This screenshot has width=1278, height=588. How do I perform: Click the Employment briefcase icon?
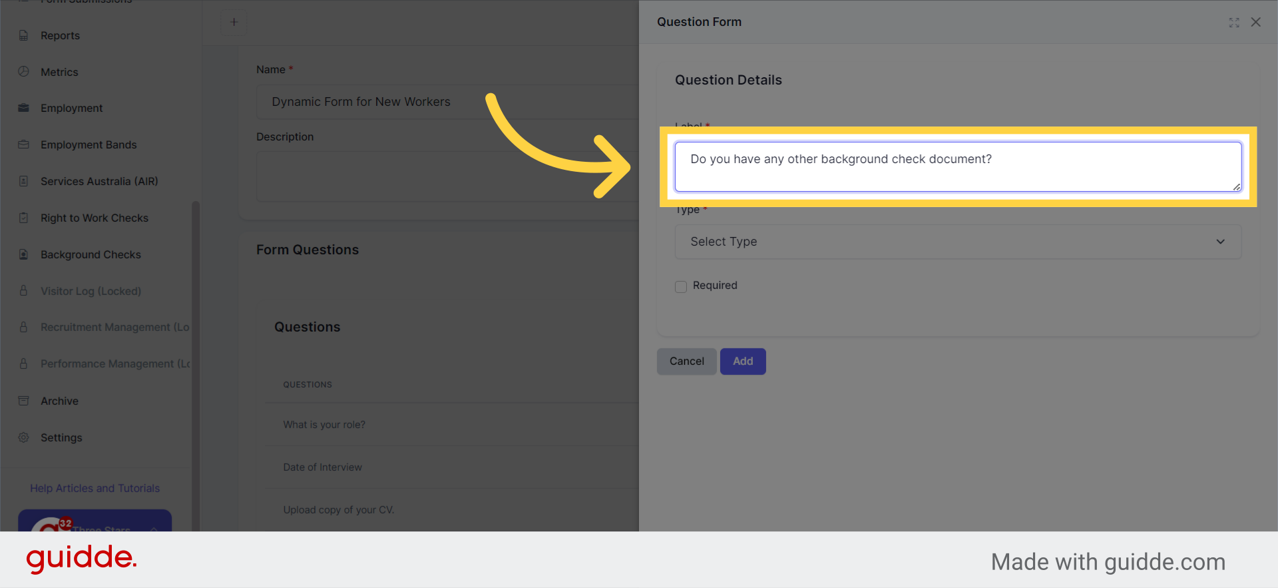[x=24, y=108]
